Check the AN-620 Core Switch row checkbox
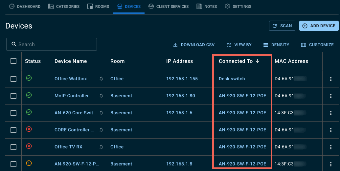The image size is (340, 171). (x=13, y=113)
